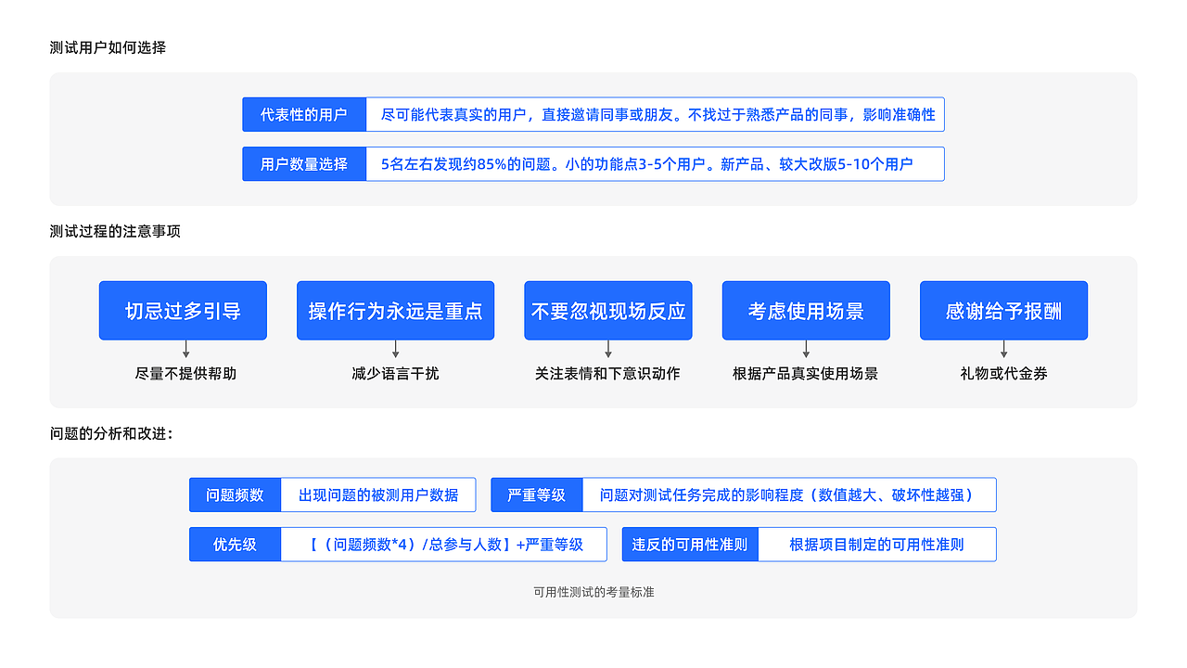
Task: Click the text 关注表情和下意识动作
Action: (x=607, y=373)
